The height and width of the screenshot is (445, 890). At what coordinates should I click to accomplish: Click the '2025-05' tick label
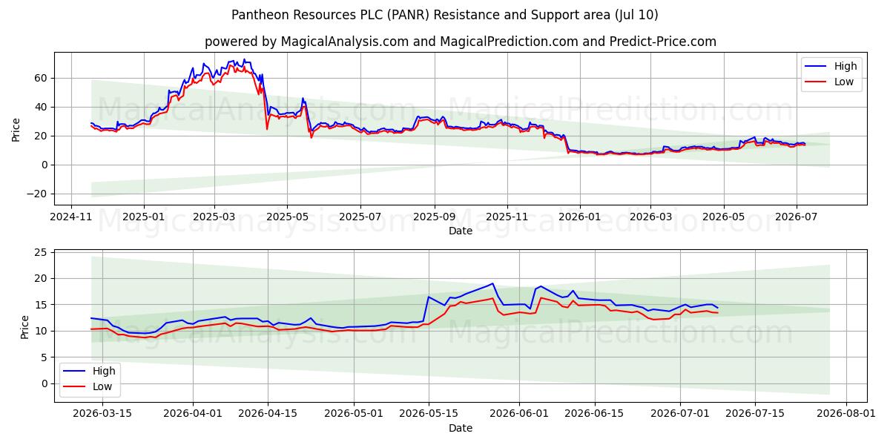286,217
